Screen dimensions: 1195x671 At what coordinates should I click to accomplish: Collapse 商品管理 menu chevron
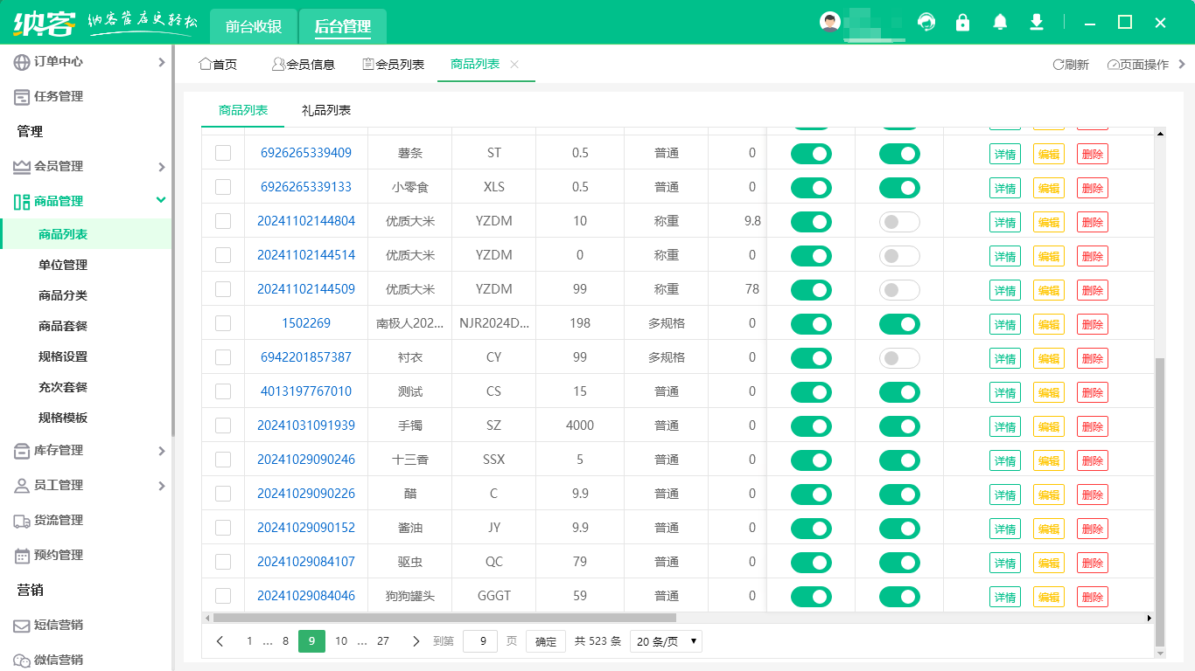pos(161,201)
